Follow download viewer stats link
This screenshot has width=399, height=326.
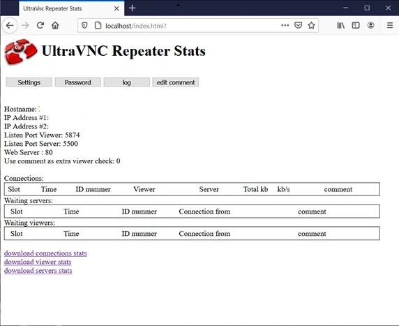pos(38,262)
